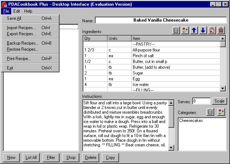Minimize the PDACookbook window
The width and height of the screenshot is (230, 164).
(213, 4)
